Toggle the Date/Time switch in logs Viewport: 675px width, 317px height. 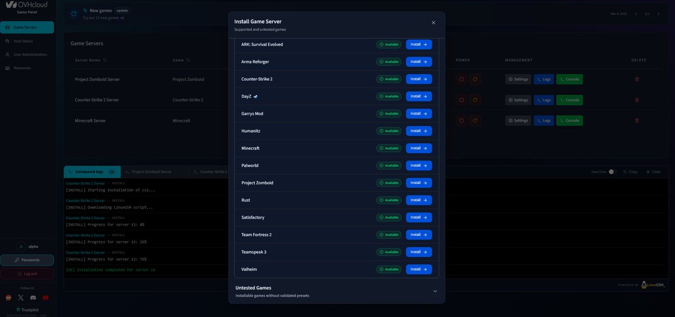click(613, 171)
